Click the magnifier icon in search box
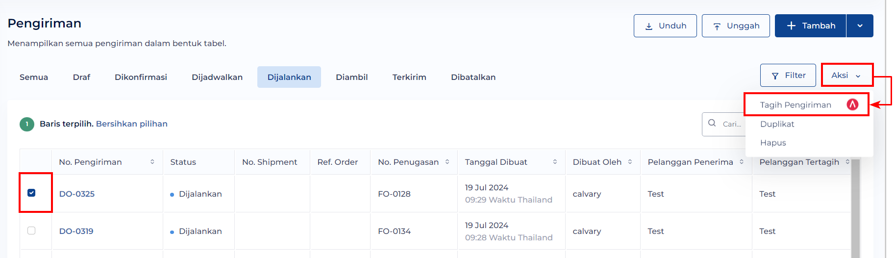 click(x=712, y=123)
